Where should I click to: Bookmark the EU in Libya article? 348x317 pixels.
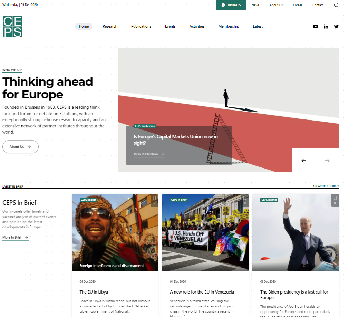point(154,200)
